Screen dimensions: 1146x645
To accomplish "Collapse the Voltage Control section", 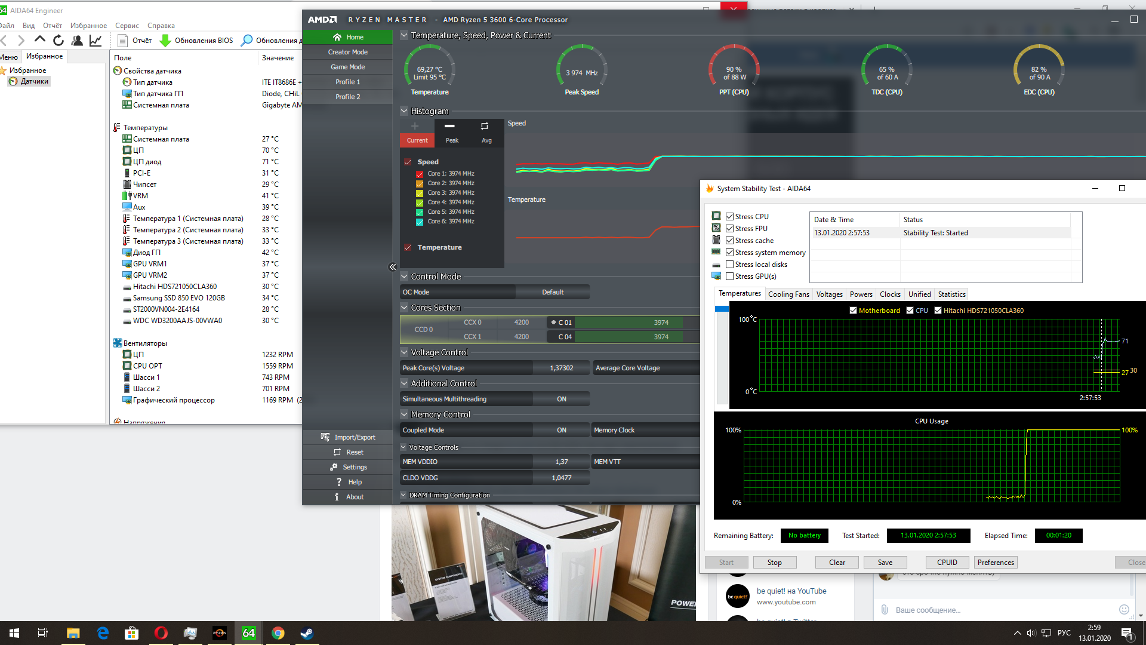I will (404, 352).
